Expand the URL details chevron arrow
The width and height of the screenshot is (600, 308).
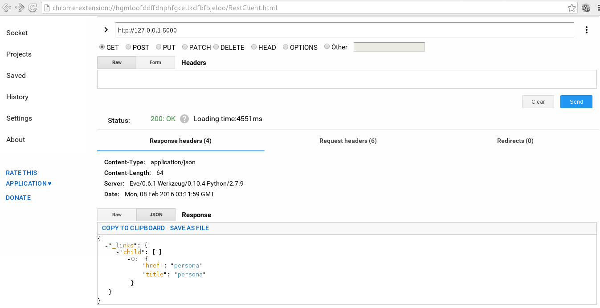point(106,30)
